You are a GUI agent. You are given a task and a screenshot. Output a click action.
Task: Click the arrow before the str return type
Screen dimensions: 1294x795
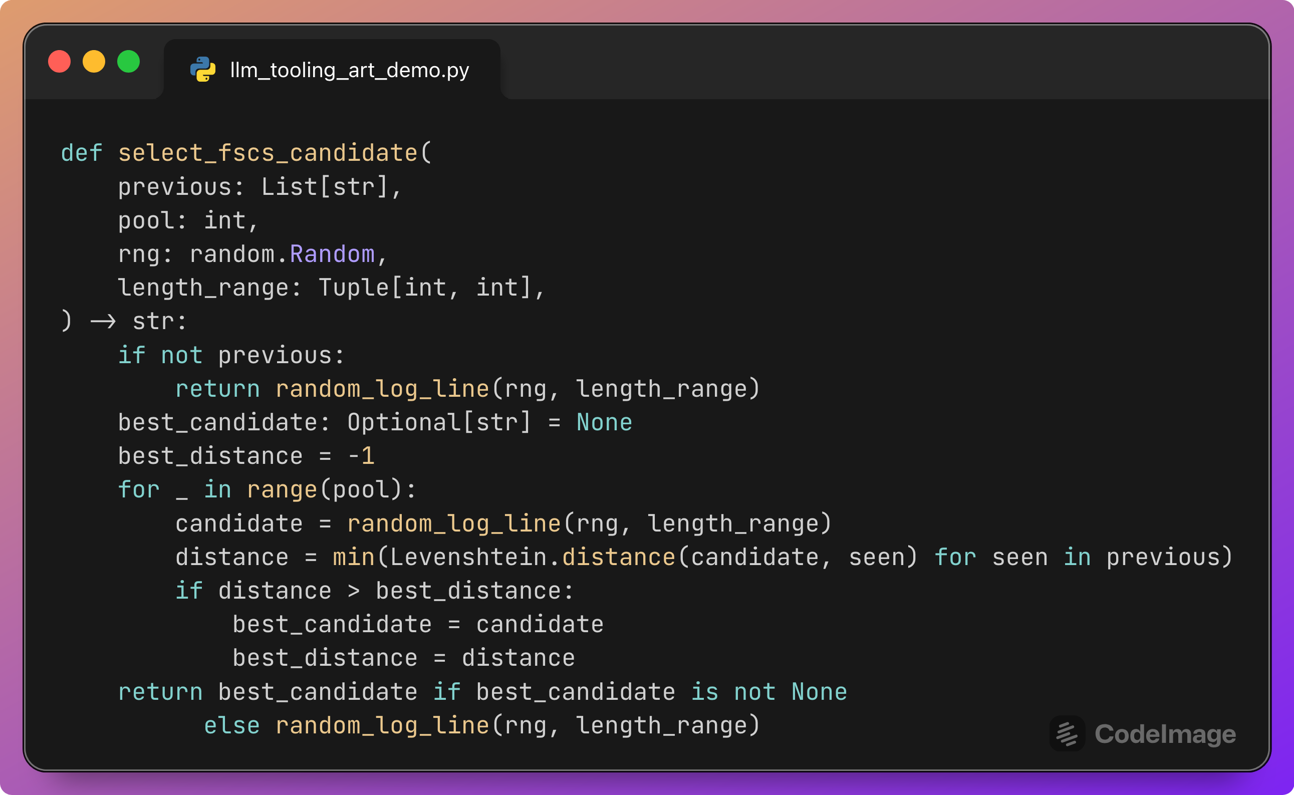pyautogui.click(x=103, y=321)
